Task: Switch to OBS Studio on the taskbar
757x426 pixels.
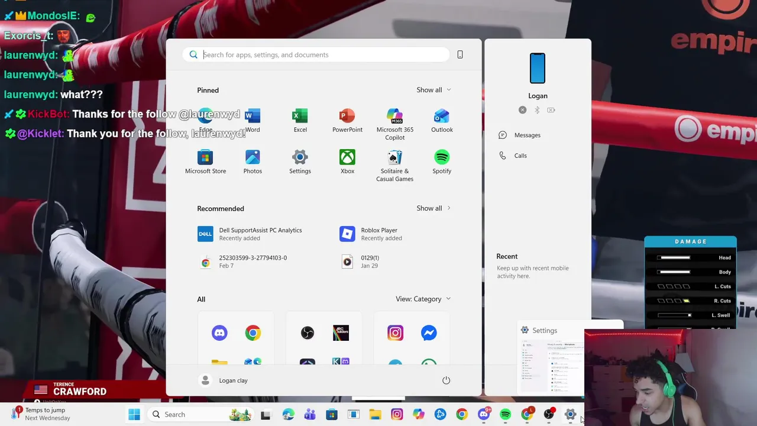Action: coord(549,414)
